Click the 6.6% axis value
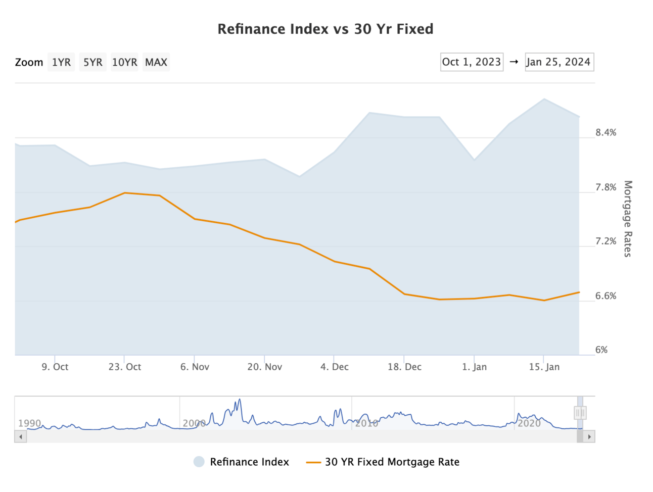The image size is (653, 492). [x=605, y=296]
